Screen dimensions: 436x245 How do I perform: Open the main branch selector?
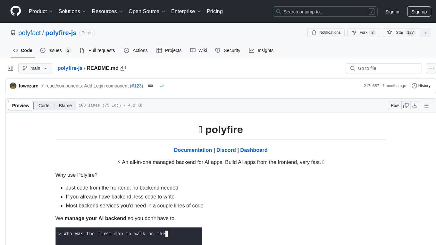click(35, 68)
